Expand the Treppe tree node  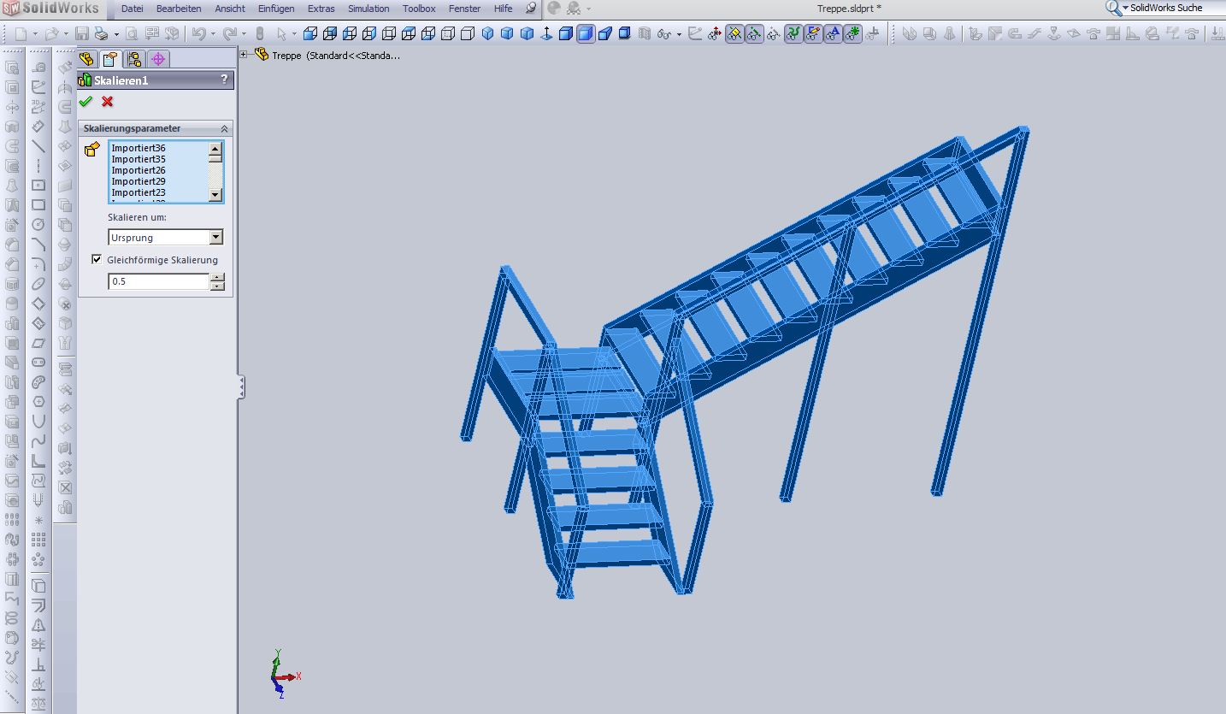click(244, 55)
